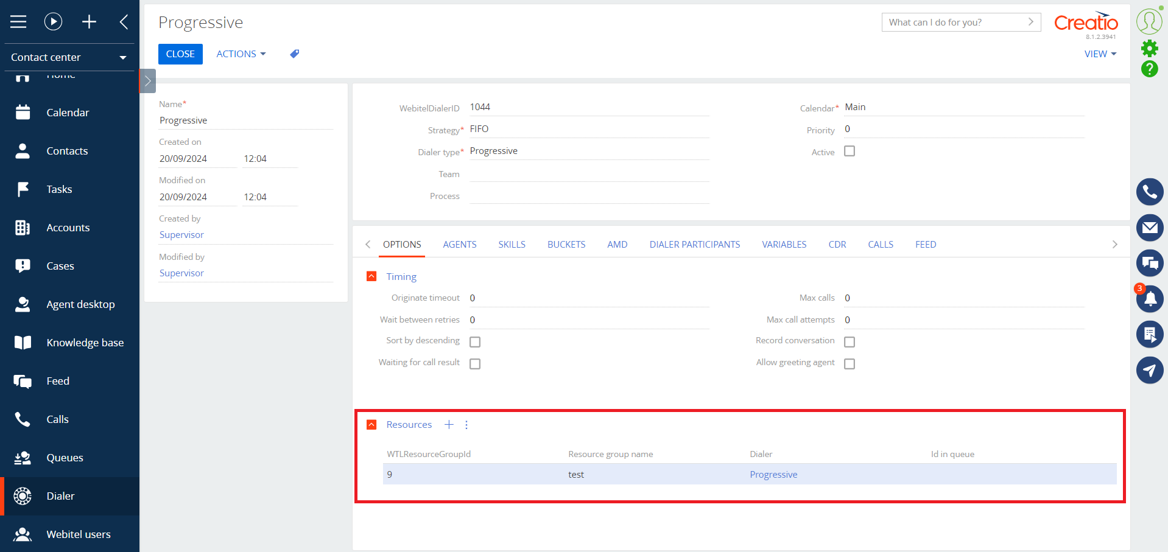The image size is (1168, 552).
Task: Click the plus quick-add icon in top bar
Action: click(89, 22)
